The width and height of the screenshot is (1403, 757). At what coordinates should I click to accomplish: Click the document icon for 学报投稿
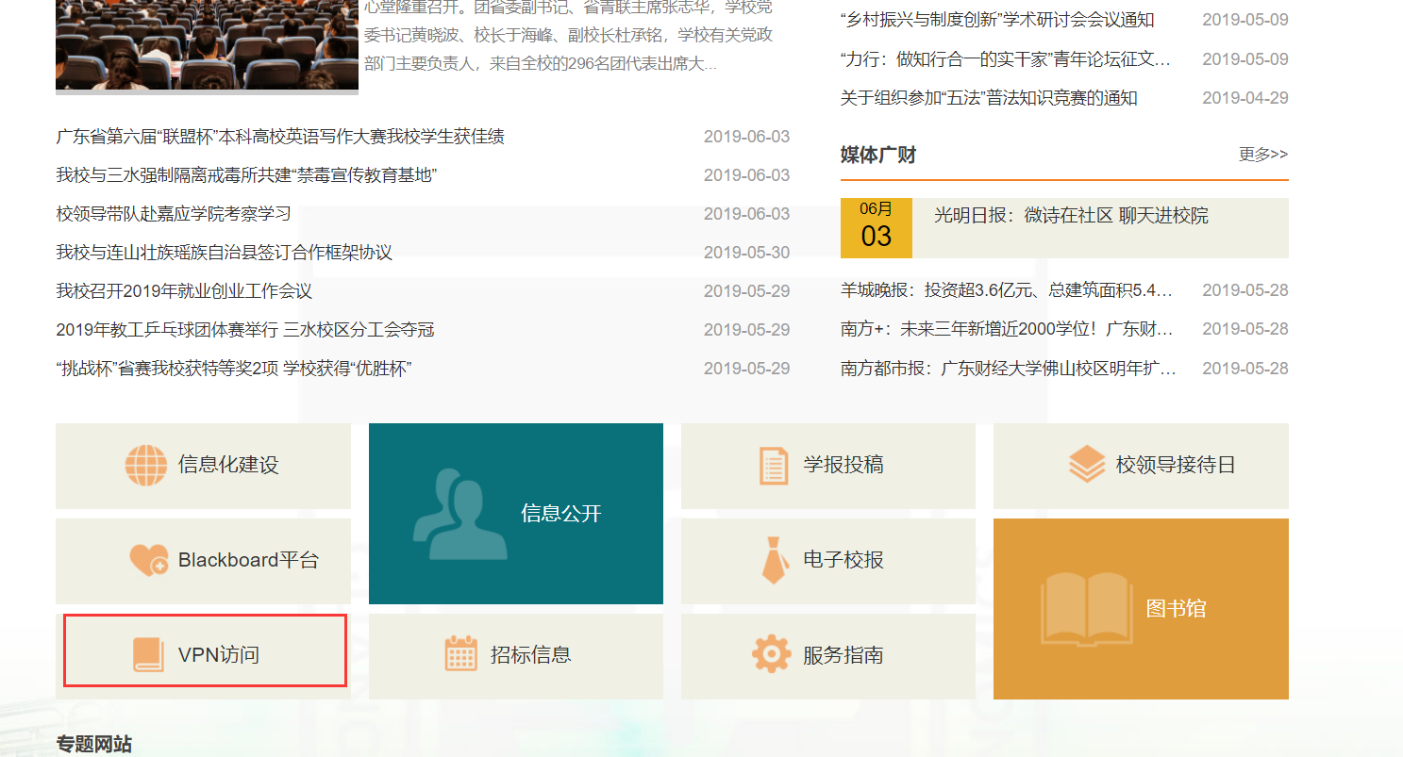[774, 465]
